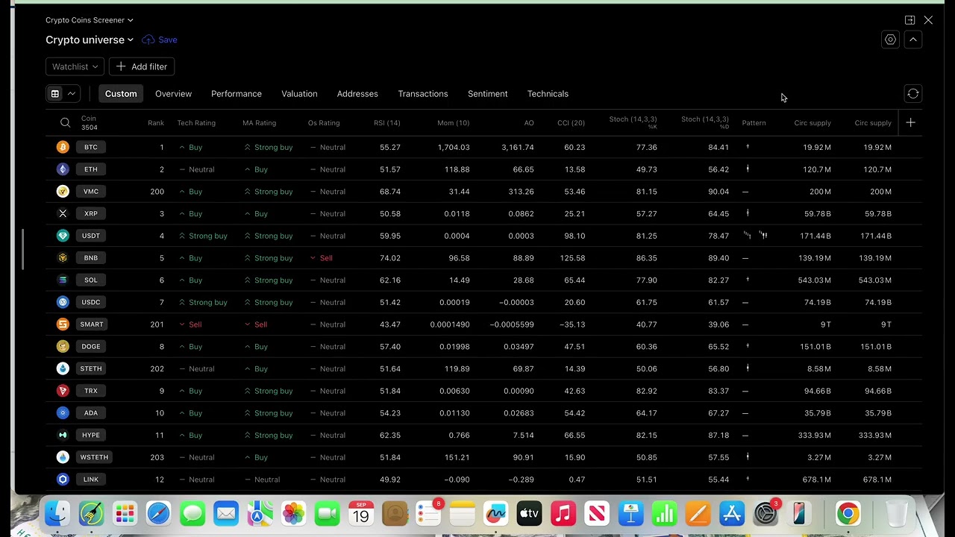Click the Ethereum ETH coin logo
This screenshot has height=537, width=955.
(x=63, y=169)
